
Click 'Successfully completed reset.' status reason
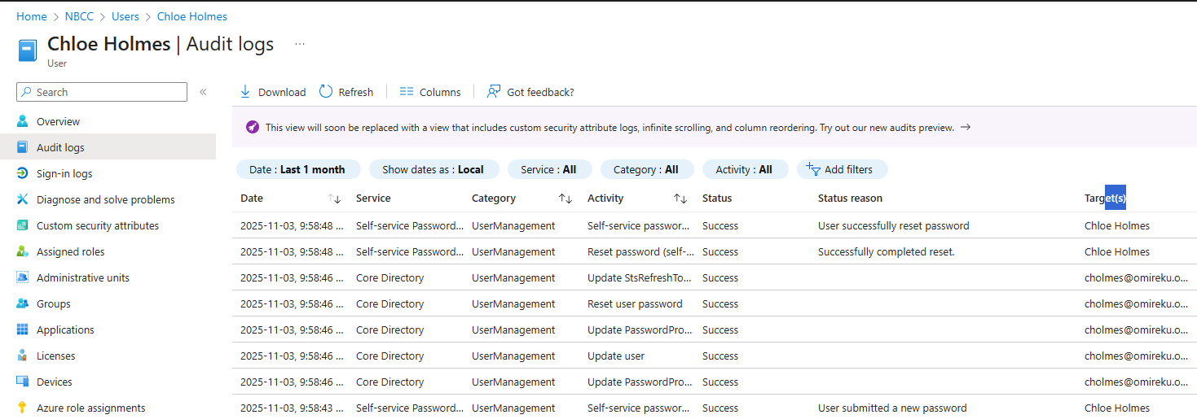(887, 251)
